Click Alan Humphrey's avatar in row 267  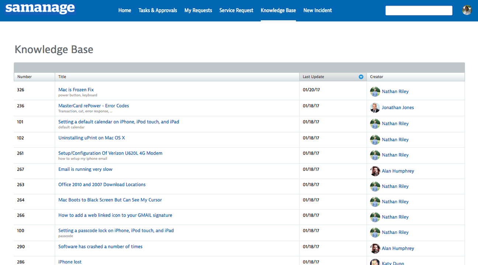375,171
